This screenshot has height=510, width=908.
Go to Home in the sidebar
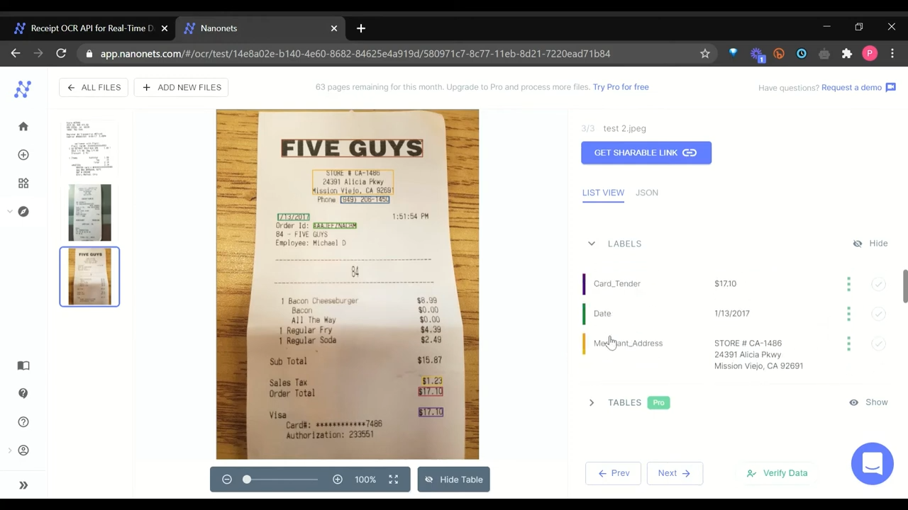click(x=23, y=126)
